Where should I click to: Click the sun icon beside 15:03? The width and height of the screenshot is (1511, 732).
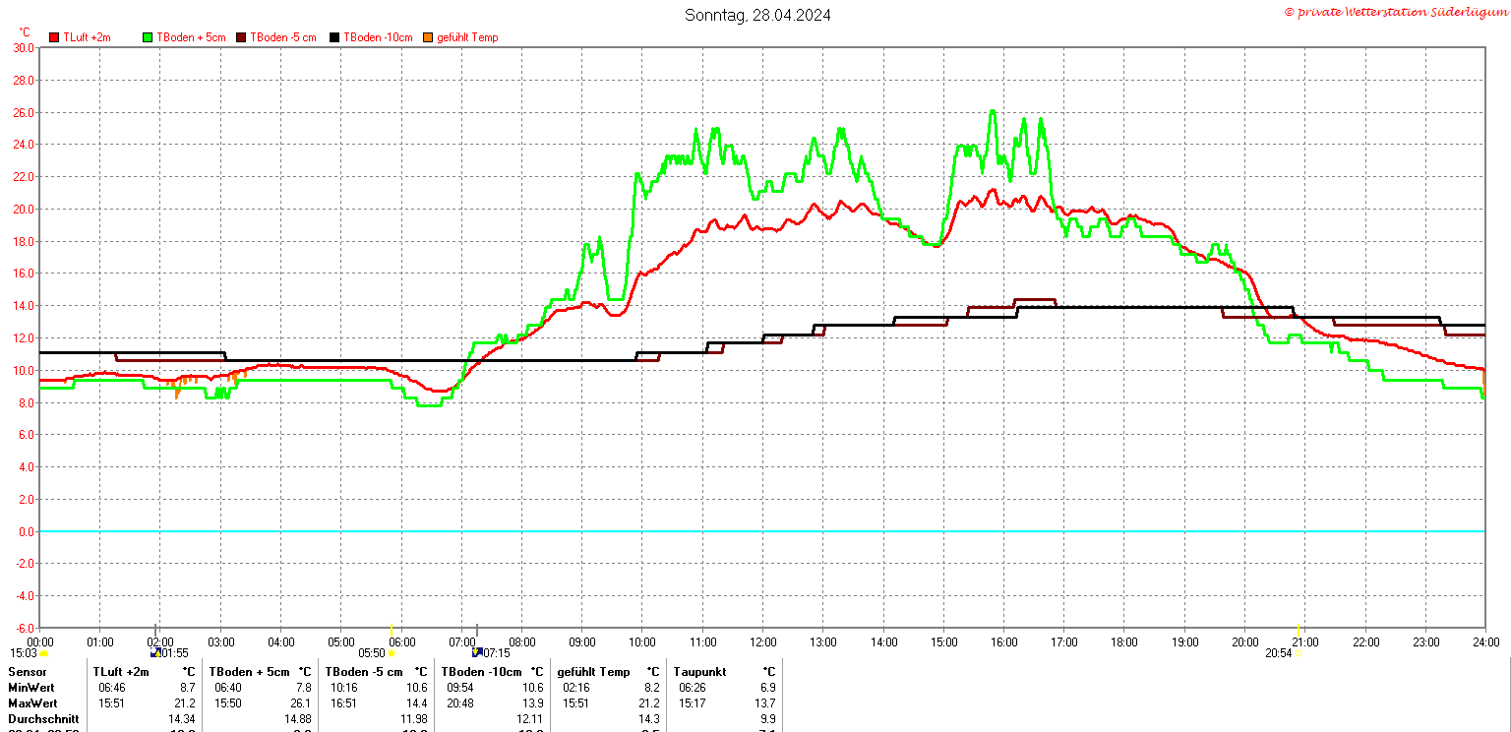click(x=43, y=652)
